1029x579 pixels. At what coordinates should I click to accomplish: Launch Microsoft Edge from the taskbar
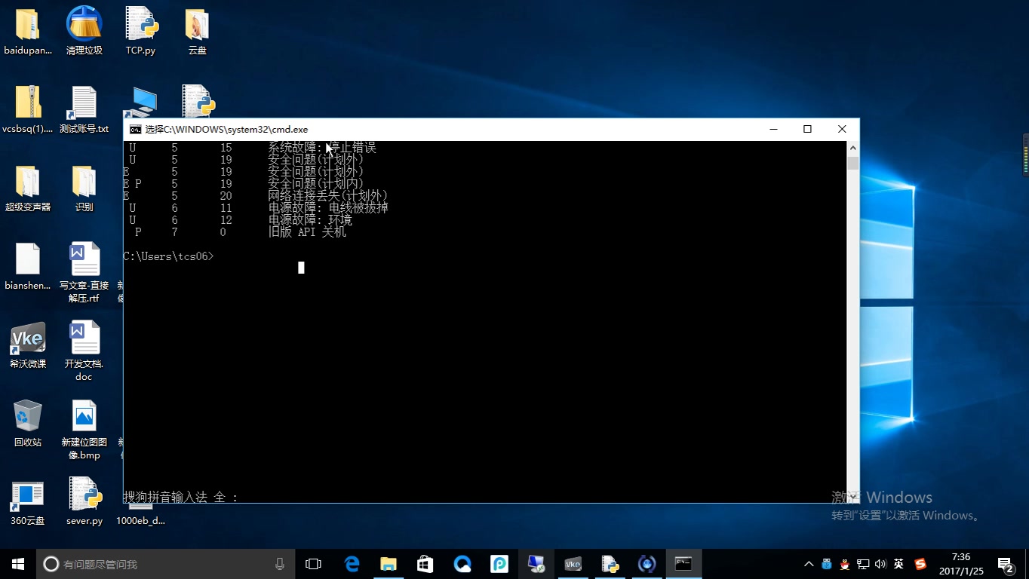coord(352,563)
